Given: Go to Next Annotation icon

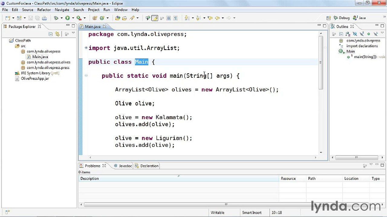Looking at the screenshot, I should [187, 18].
